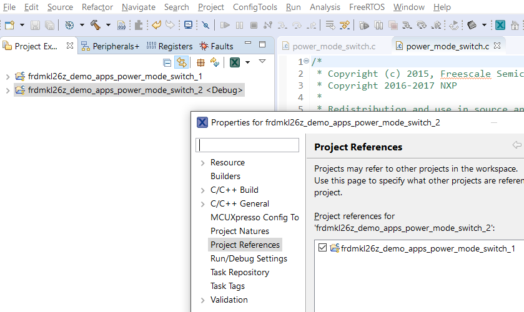The width and height of the screenshot is (524, 312).
Task: Click the Step Into icon
Action: (x=282, y=25)
